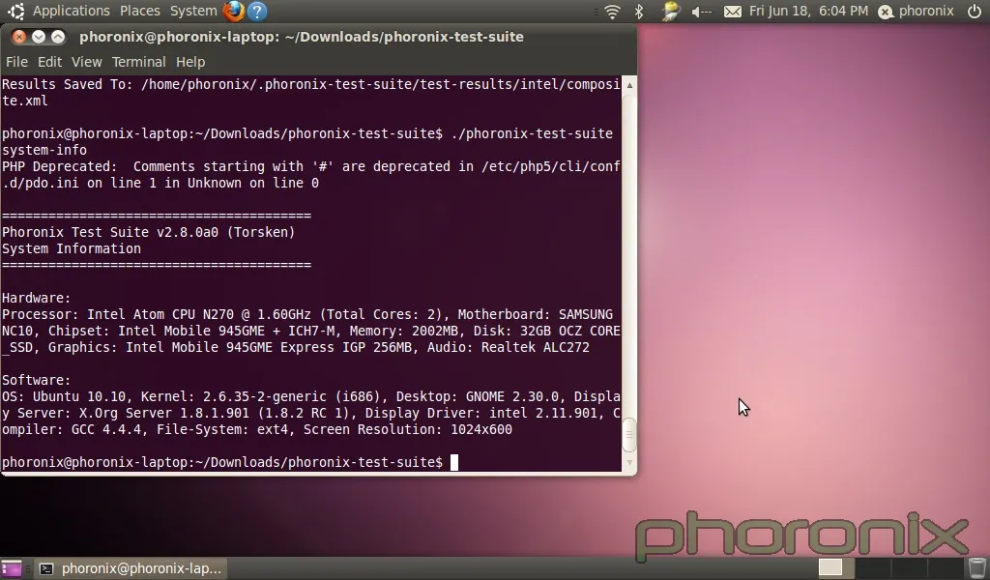The height and width of the screenshot is (580, 990).
Task: Open the messaging envelope indicator
Action: (x=733, y=12)
